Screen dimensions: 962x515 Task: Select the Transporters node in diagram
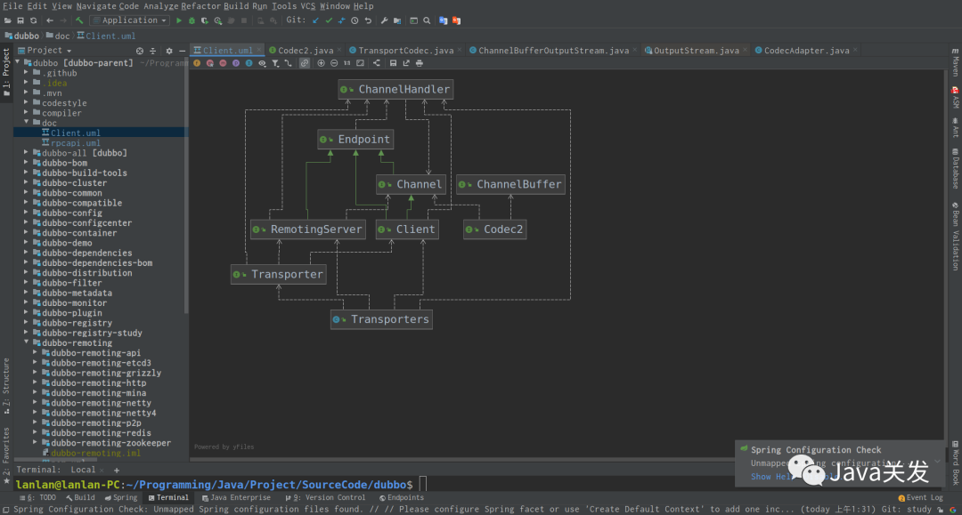click(x=381, y=319)
